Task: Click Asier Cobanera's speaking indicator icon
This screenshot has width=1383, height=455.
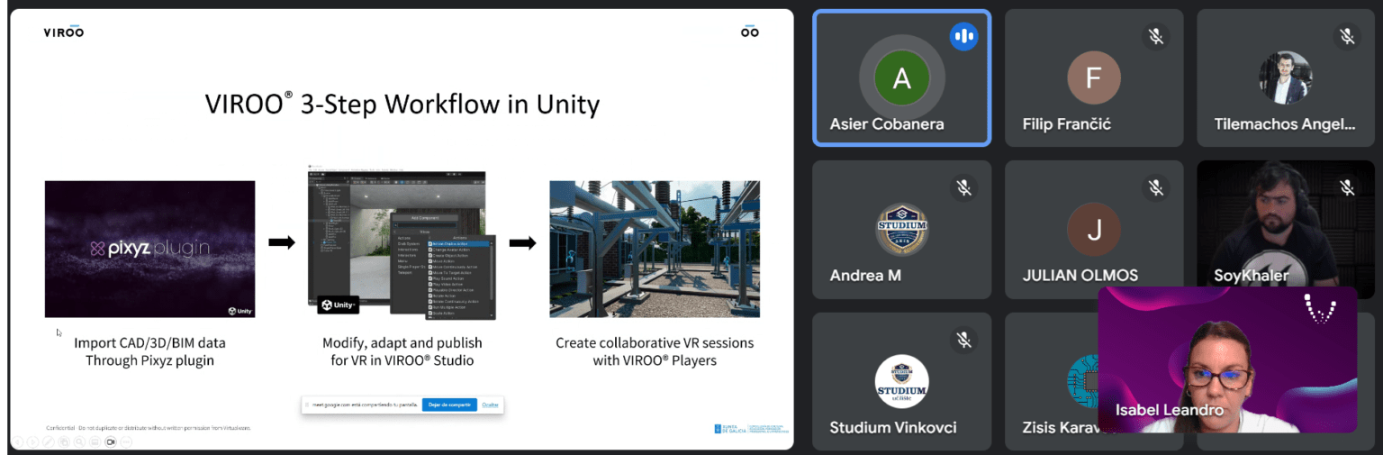Action: click(x=963, y=36)
